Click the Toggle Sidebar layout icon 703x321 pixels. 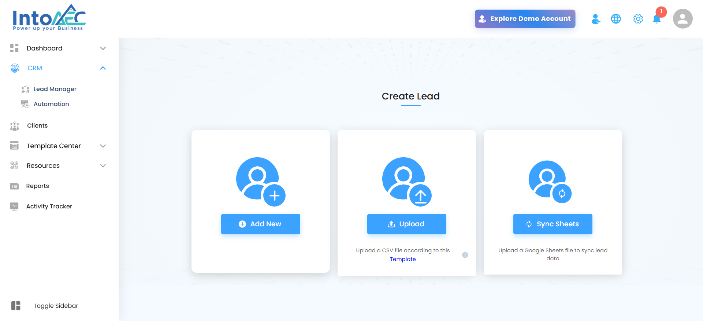[x=16, y=306]
